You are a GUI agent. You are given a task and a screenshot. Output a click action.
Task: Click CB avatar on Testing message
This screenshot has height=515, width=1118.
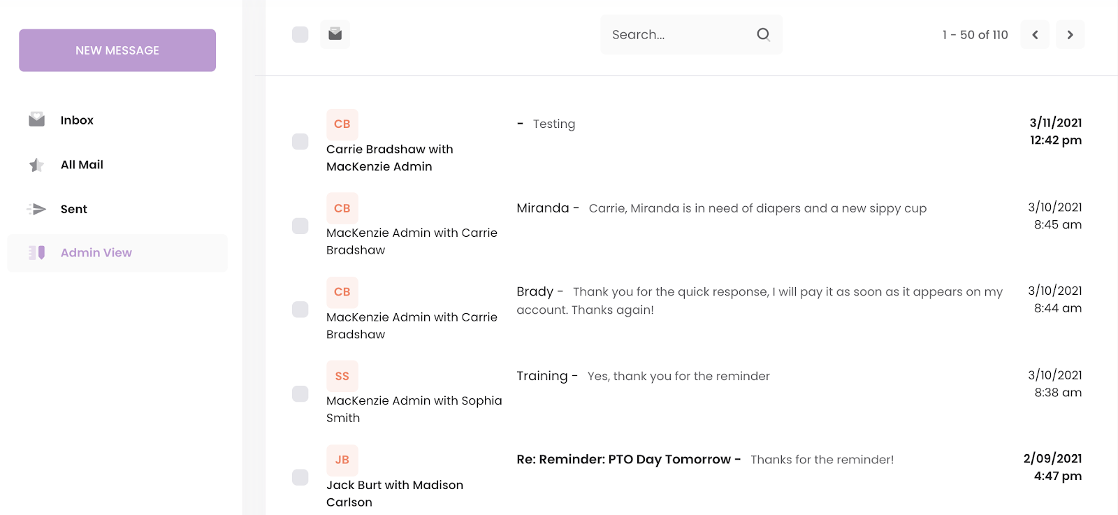pos(342,124)
